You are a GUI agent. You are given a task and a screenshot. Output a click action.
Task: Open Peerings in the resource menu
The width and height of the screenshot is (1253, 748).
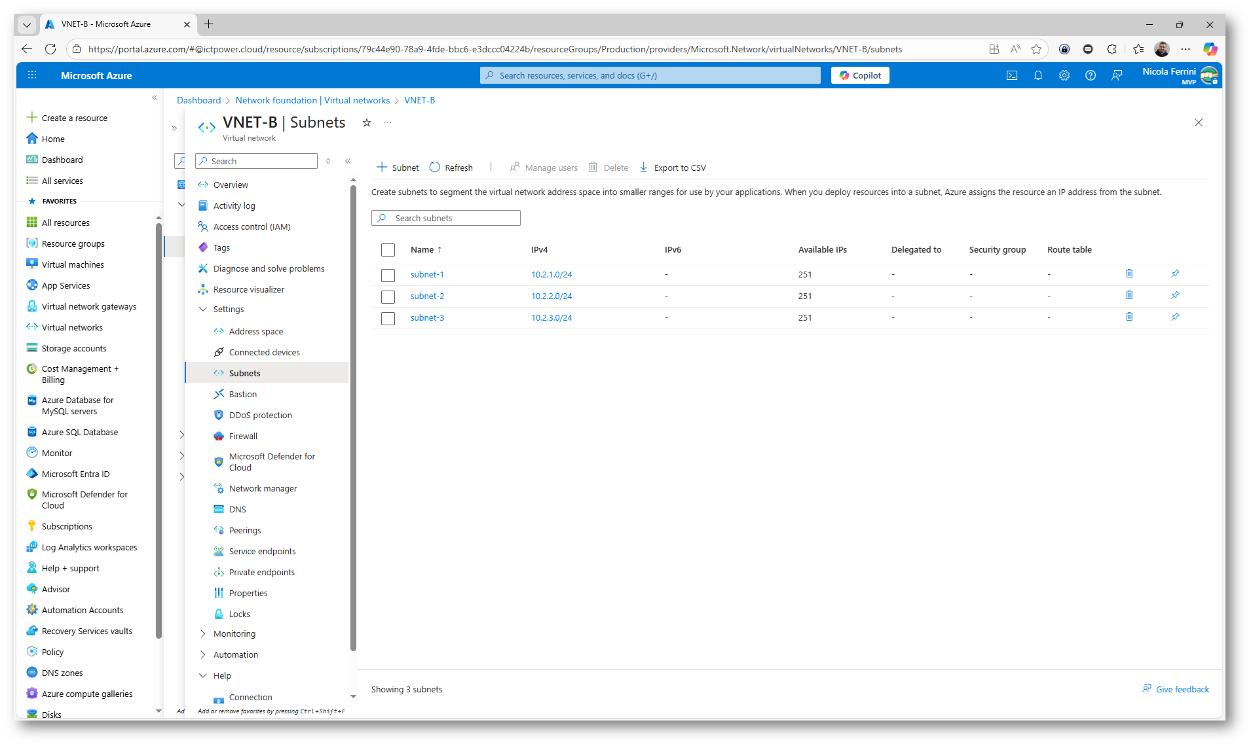[x=245, y=530]
